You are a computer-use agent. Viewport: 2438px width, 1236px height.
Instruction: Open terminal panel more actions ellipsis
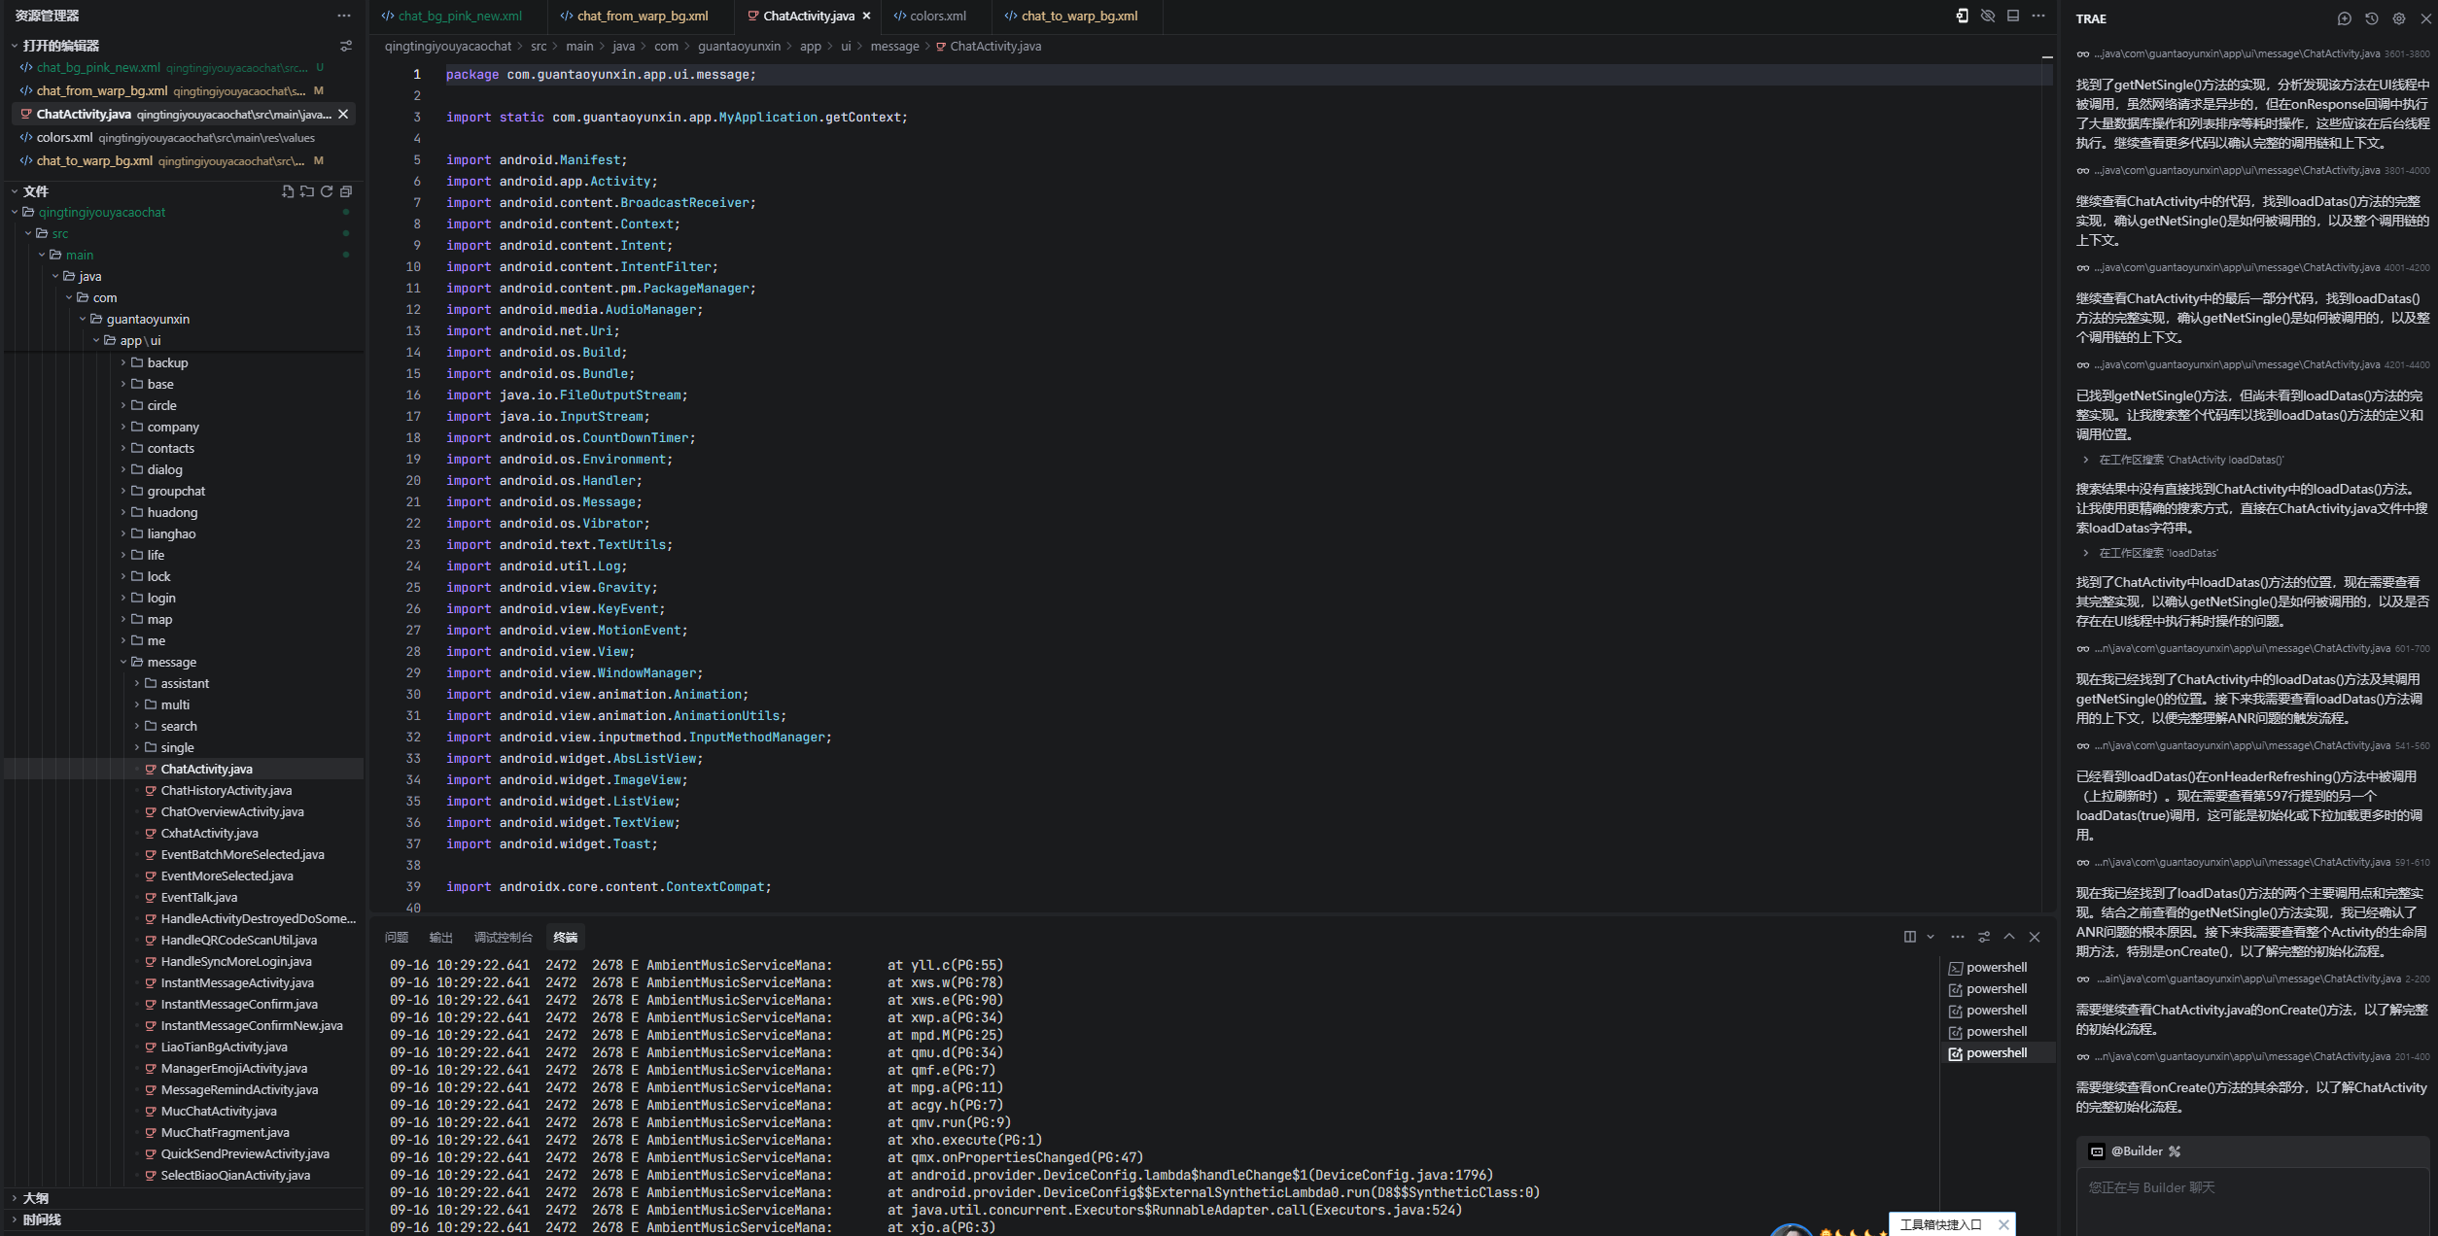click(x=1957, y=937)
